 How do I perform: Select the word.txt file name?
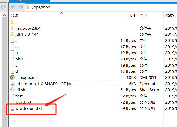[23, 102]
